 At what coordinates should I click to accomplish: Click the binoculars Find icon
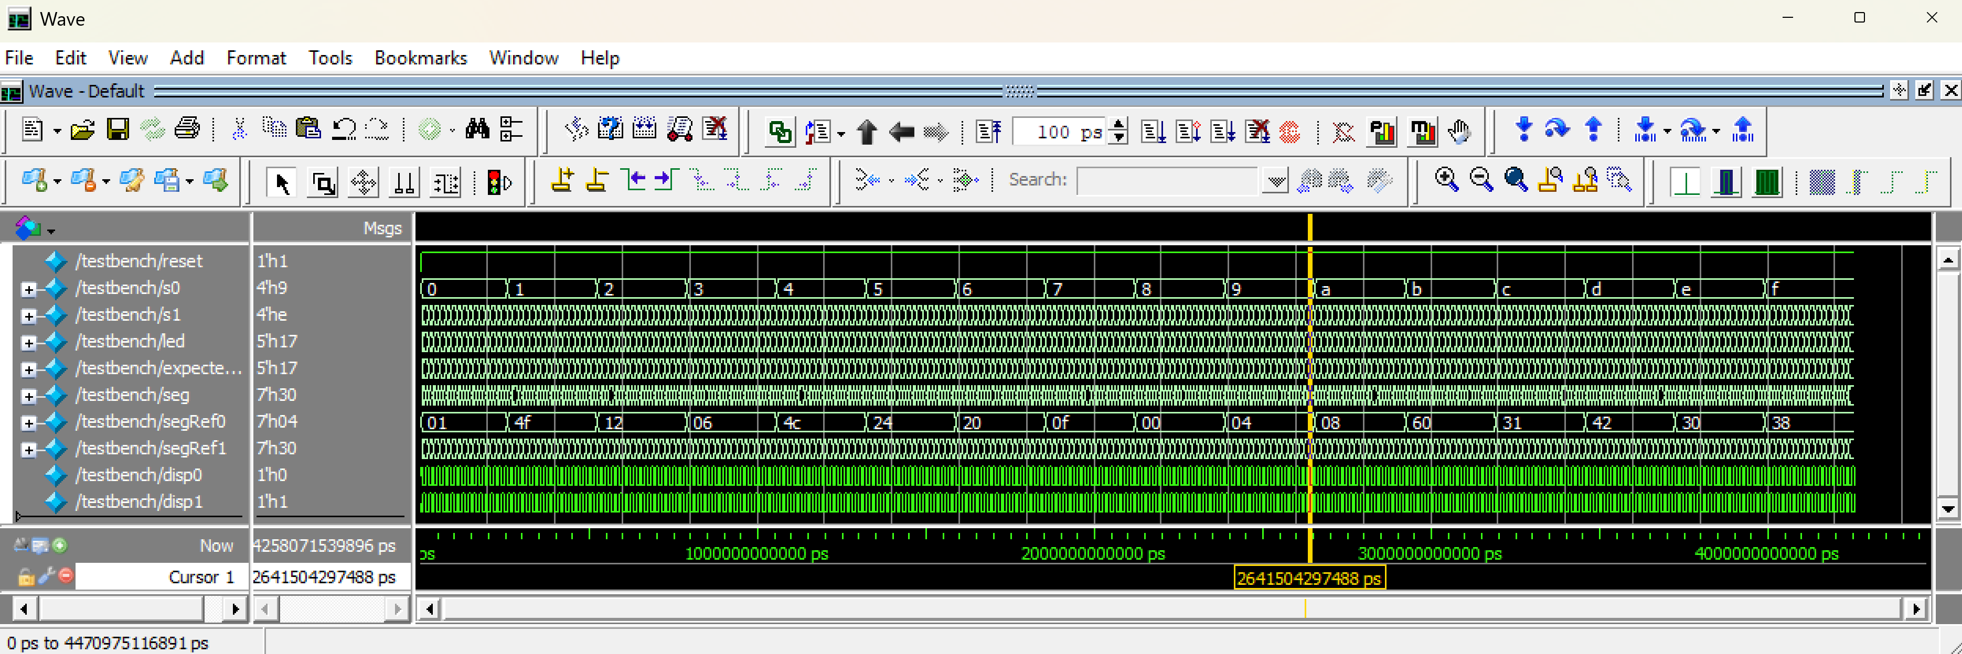coord(477,130)
